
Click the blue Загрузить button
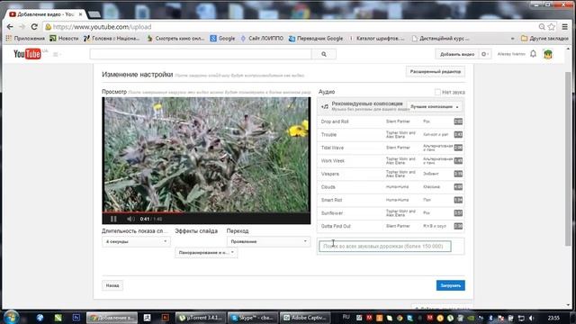click(450, 285)
